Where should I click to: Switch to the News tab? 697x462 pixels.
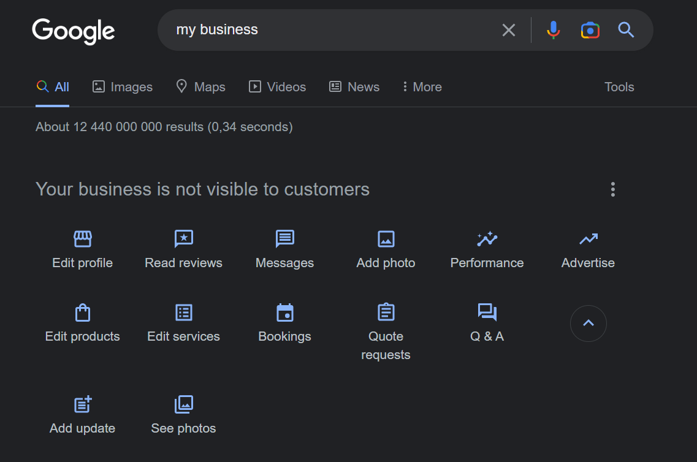pos(354,86)
